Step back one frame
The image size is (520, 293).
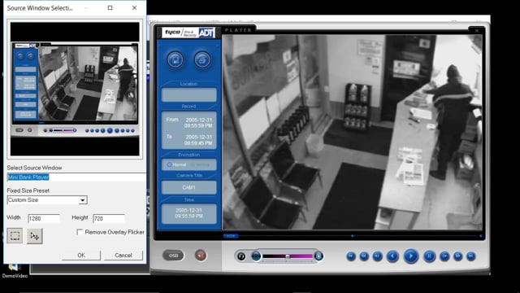pos(377,256)
